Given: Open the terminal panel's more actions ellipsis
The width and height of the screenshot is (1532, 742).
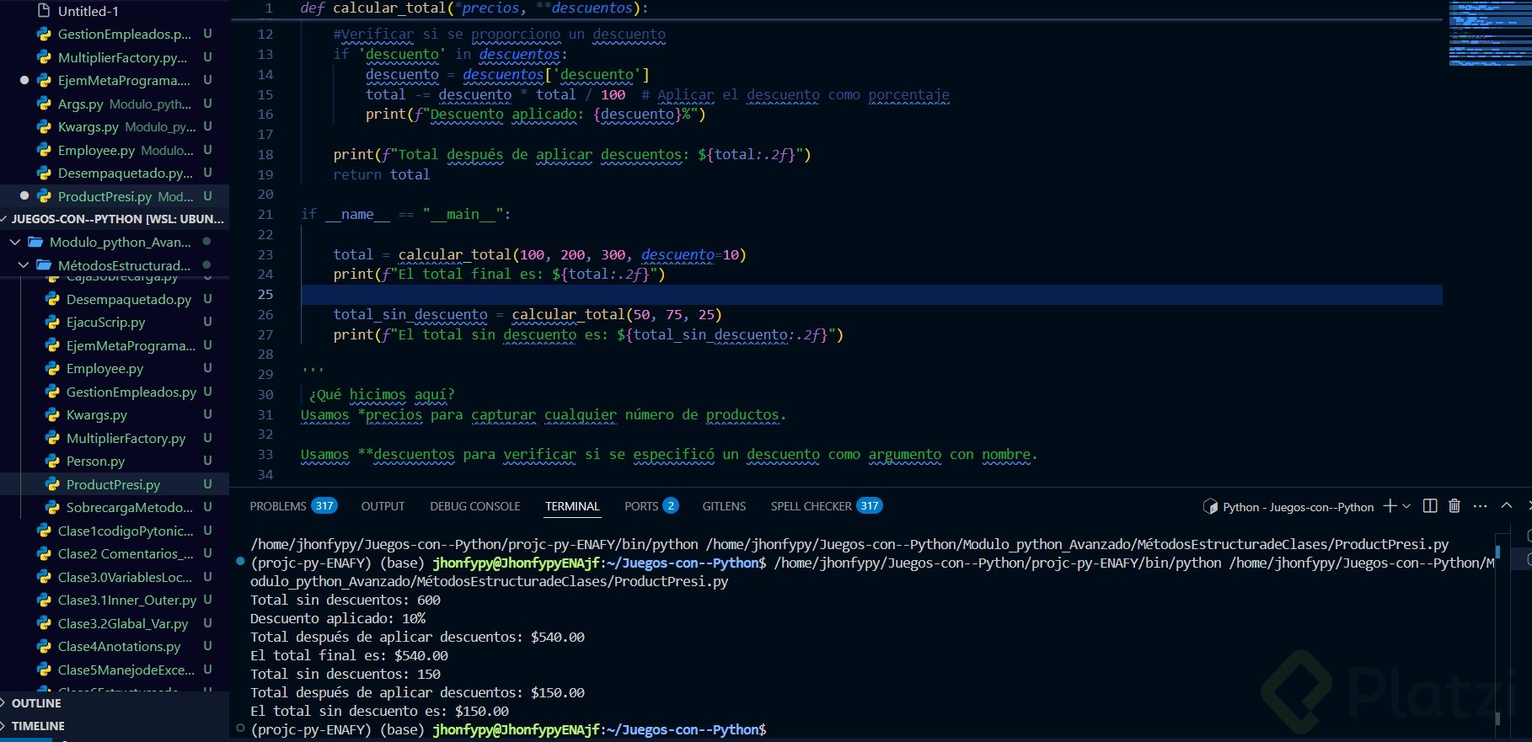Looking at the screenshot, I should tap(1481, 506).
